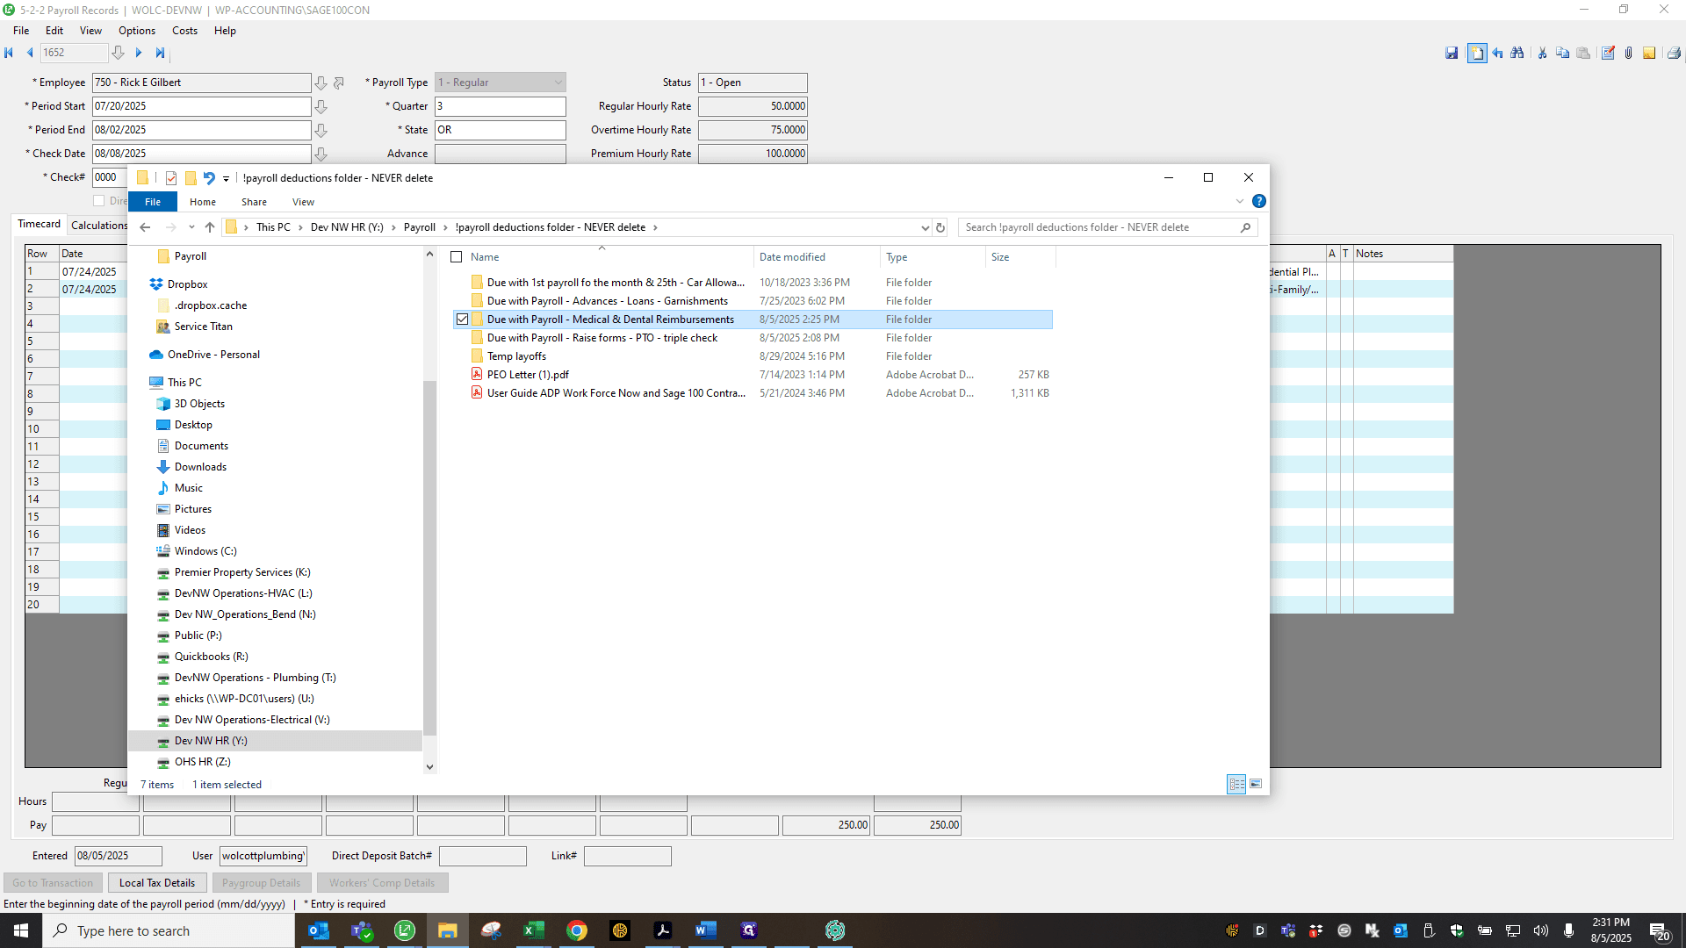This screenshot has width=1686, height=948.
Task: Click the Edit form pencil icon
Action: (1608, 54)
